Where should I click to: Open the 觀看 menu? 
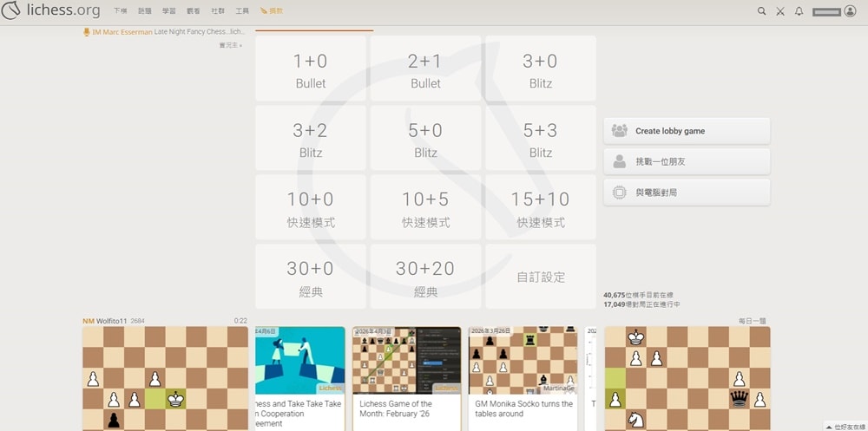coord(194,11)
